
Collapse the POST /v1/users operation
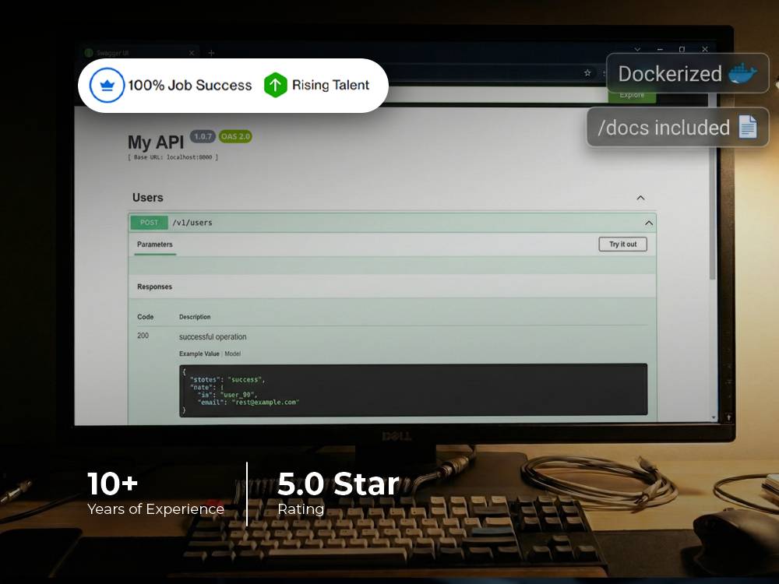click(648, 223)
